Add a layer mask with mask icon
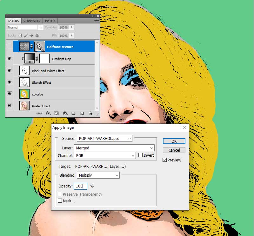The width and height of the screenshot is (254, 236). [56, 113]
